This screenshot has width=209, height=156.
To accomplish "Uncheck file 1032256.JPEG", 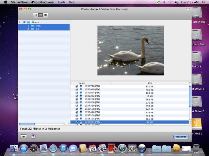I will pos(77,99).
